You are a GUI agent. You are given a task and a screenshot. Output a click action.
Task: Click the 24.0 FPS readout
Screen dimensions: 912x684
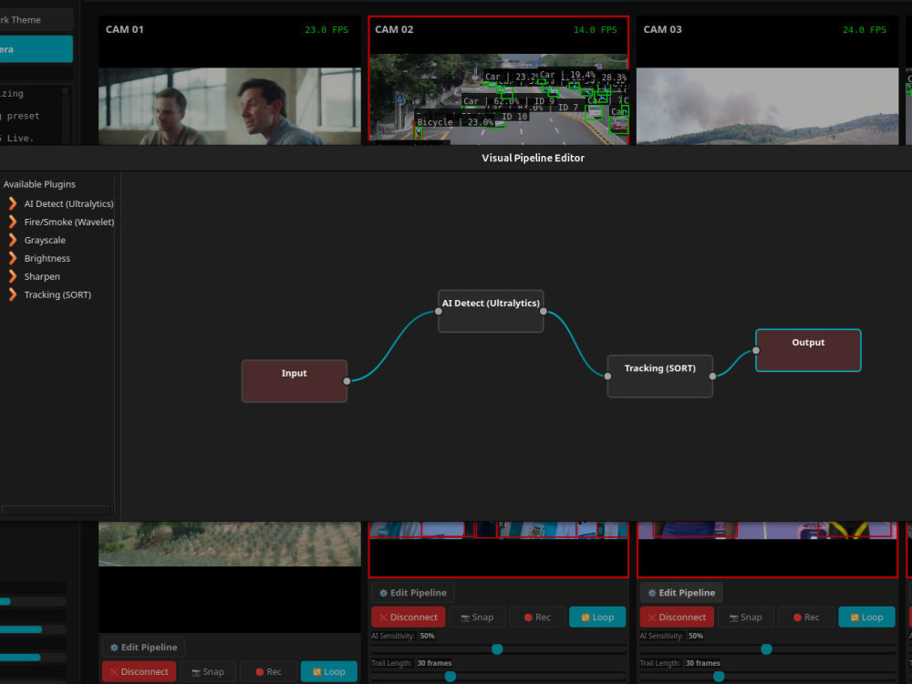tap(865, 30)
